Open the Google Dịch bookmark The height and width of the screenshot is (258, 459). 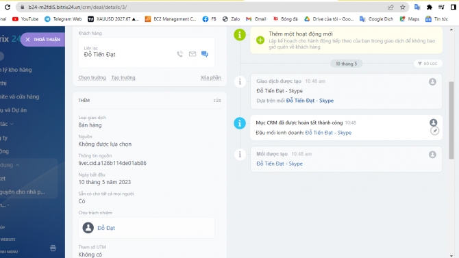(x=377, y=19)
